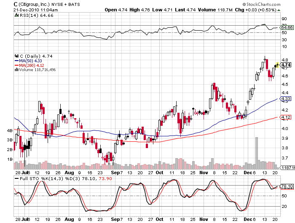
Task: Click the 'Dec' label on upper date axis
Action: pos(248,173)
